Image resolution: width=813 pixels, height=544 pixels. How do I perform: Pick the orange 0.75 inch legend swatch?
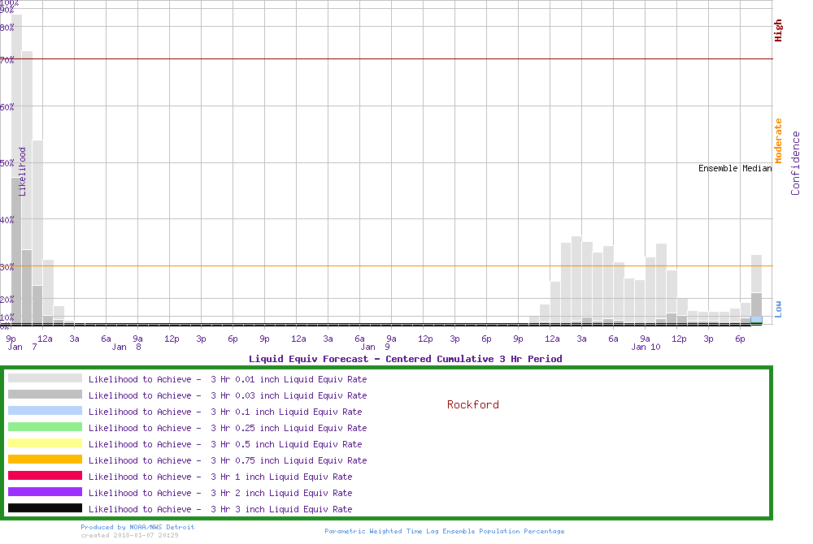click(45, 460)
